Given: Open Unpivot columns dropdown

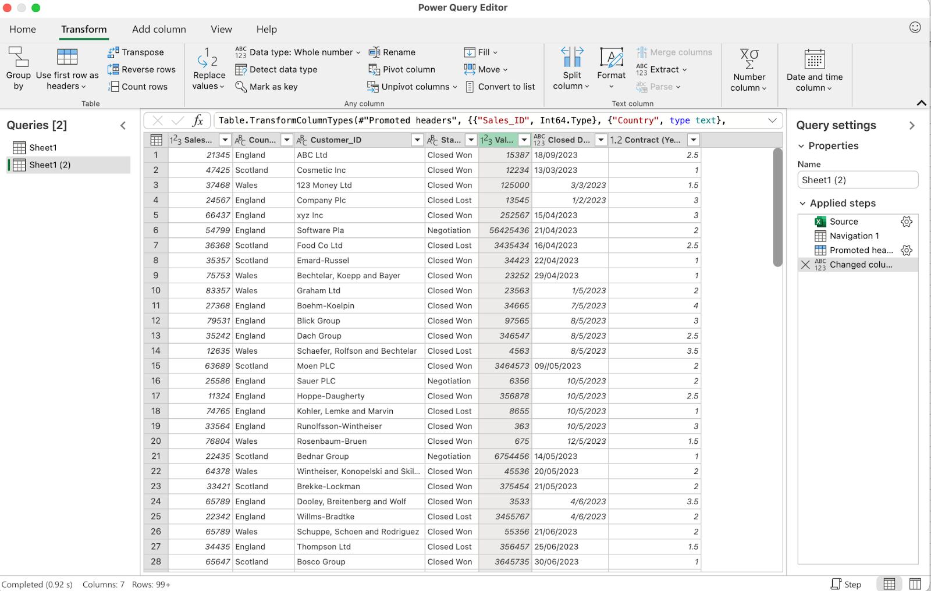Looking at the screenshot, I should point(412,87).
